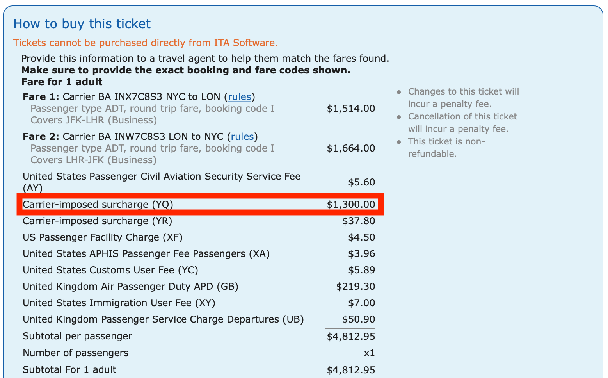Select the penalty fee cancellation notice
Image resolution: width=608 pixels, height=378 pixels.
(462, 122)
